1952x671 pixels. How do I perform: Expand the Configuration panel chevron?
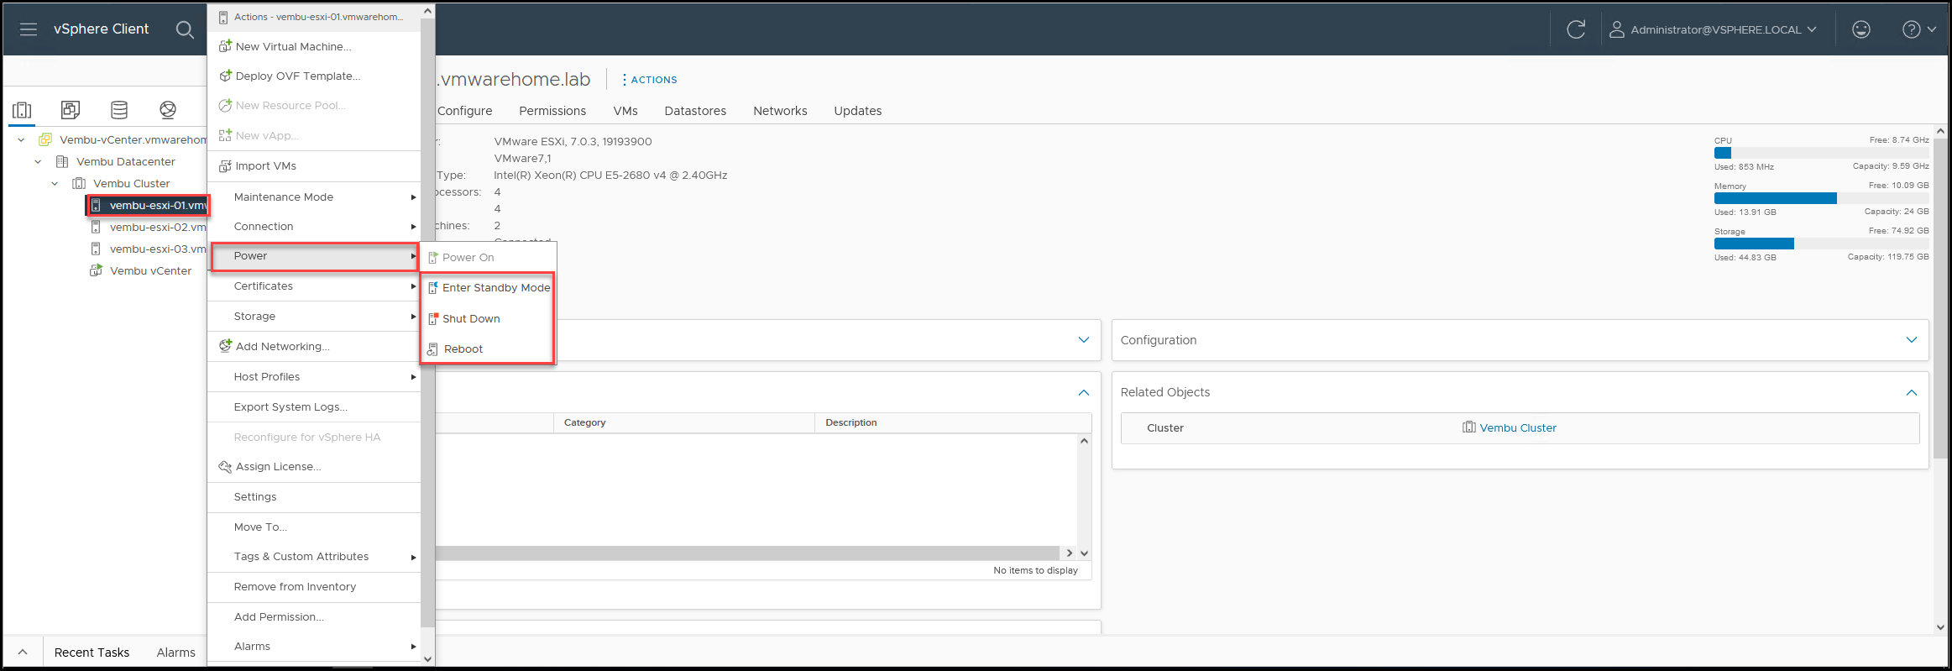tap(1912, 339)
